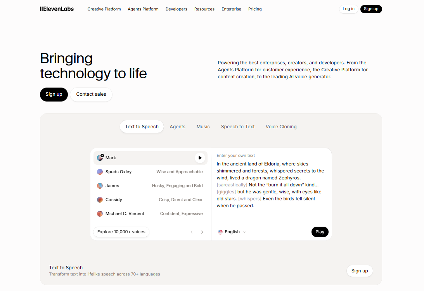
Task: Click Mark's avatar icon
Action: [100, 158]
